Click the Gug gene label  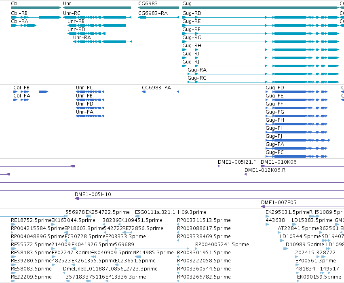[x=187, y=4]
